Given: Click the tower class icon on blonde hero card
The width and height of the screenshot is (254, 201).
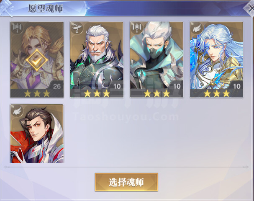Looking at the screenshot, I should [17, 28].
